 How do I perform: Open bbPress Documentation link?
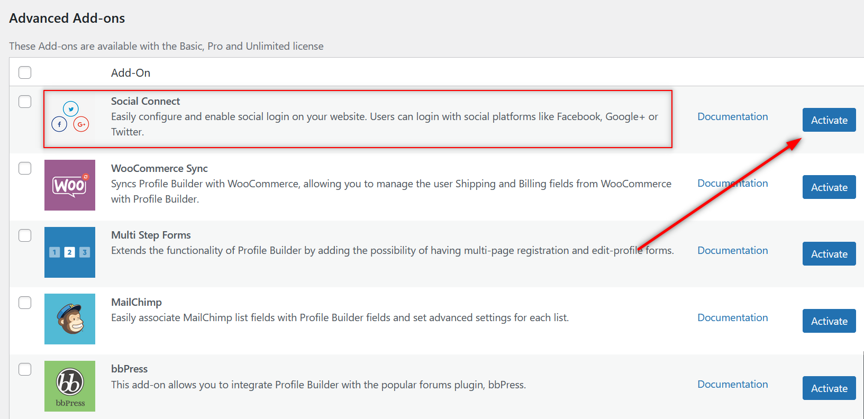pos(733,384)
